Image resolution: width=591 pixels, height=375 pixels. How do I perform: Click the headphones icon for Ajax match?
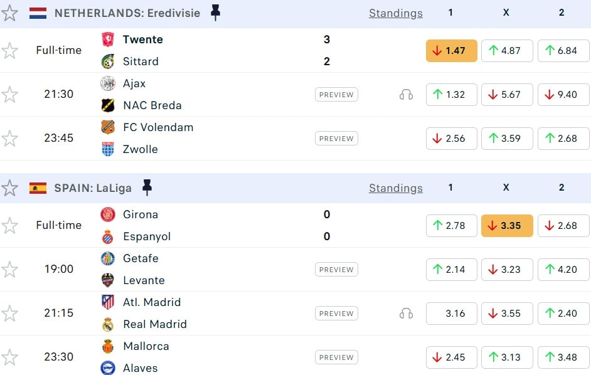(x=406, y=95)
